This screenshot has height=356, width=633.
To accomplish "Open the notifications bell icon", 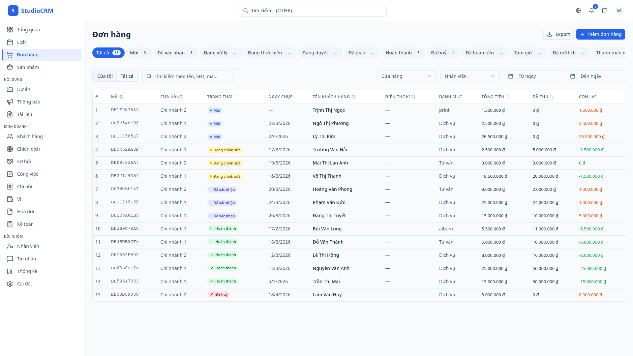I will (x=591, y=11).
